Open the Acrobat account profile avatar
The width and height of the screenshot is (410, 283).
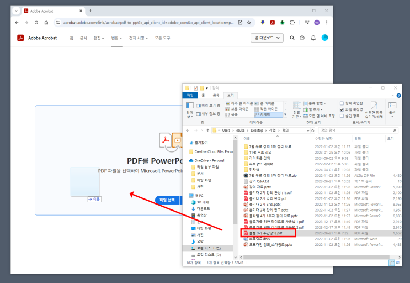click(x=325, y=38)
